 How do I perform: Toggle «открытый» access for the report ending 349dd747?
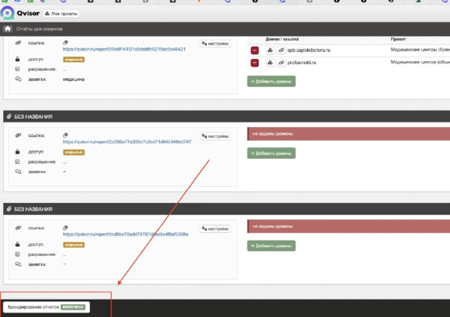[x=74, y=152]
